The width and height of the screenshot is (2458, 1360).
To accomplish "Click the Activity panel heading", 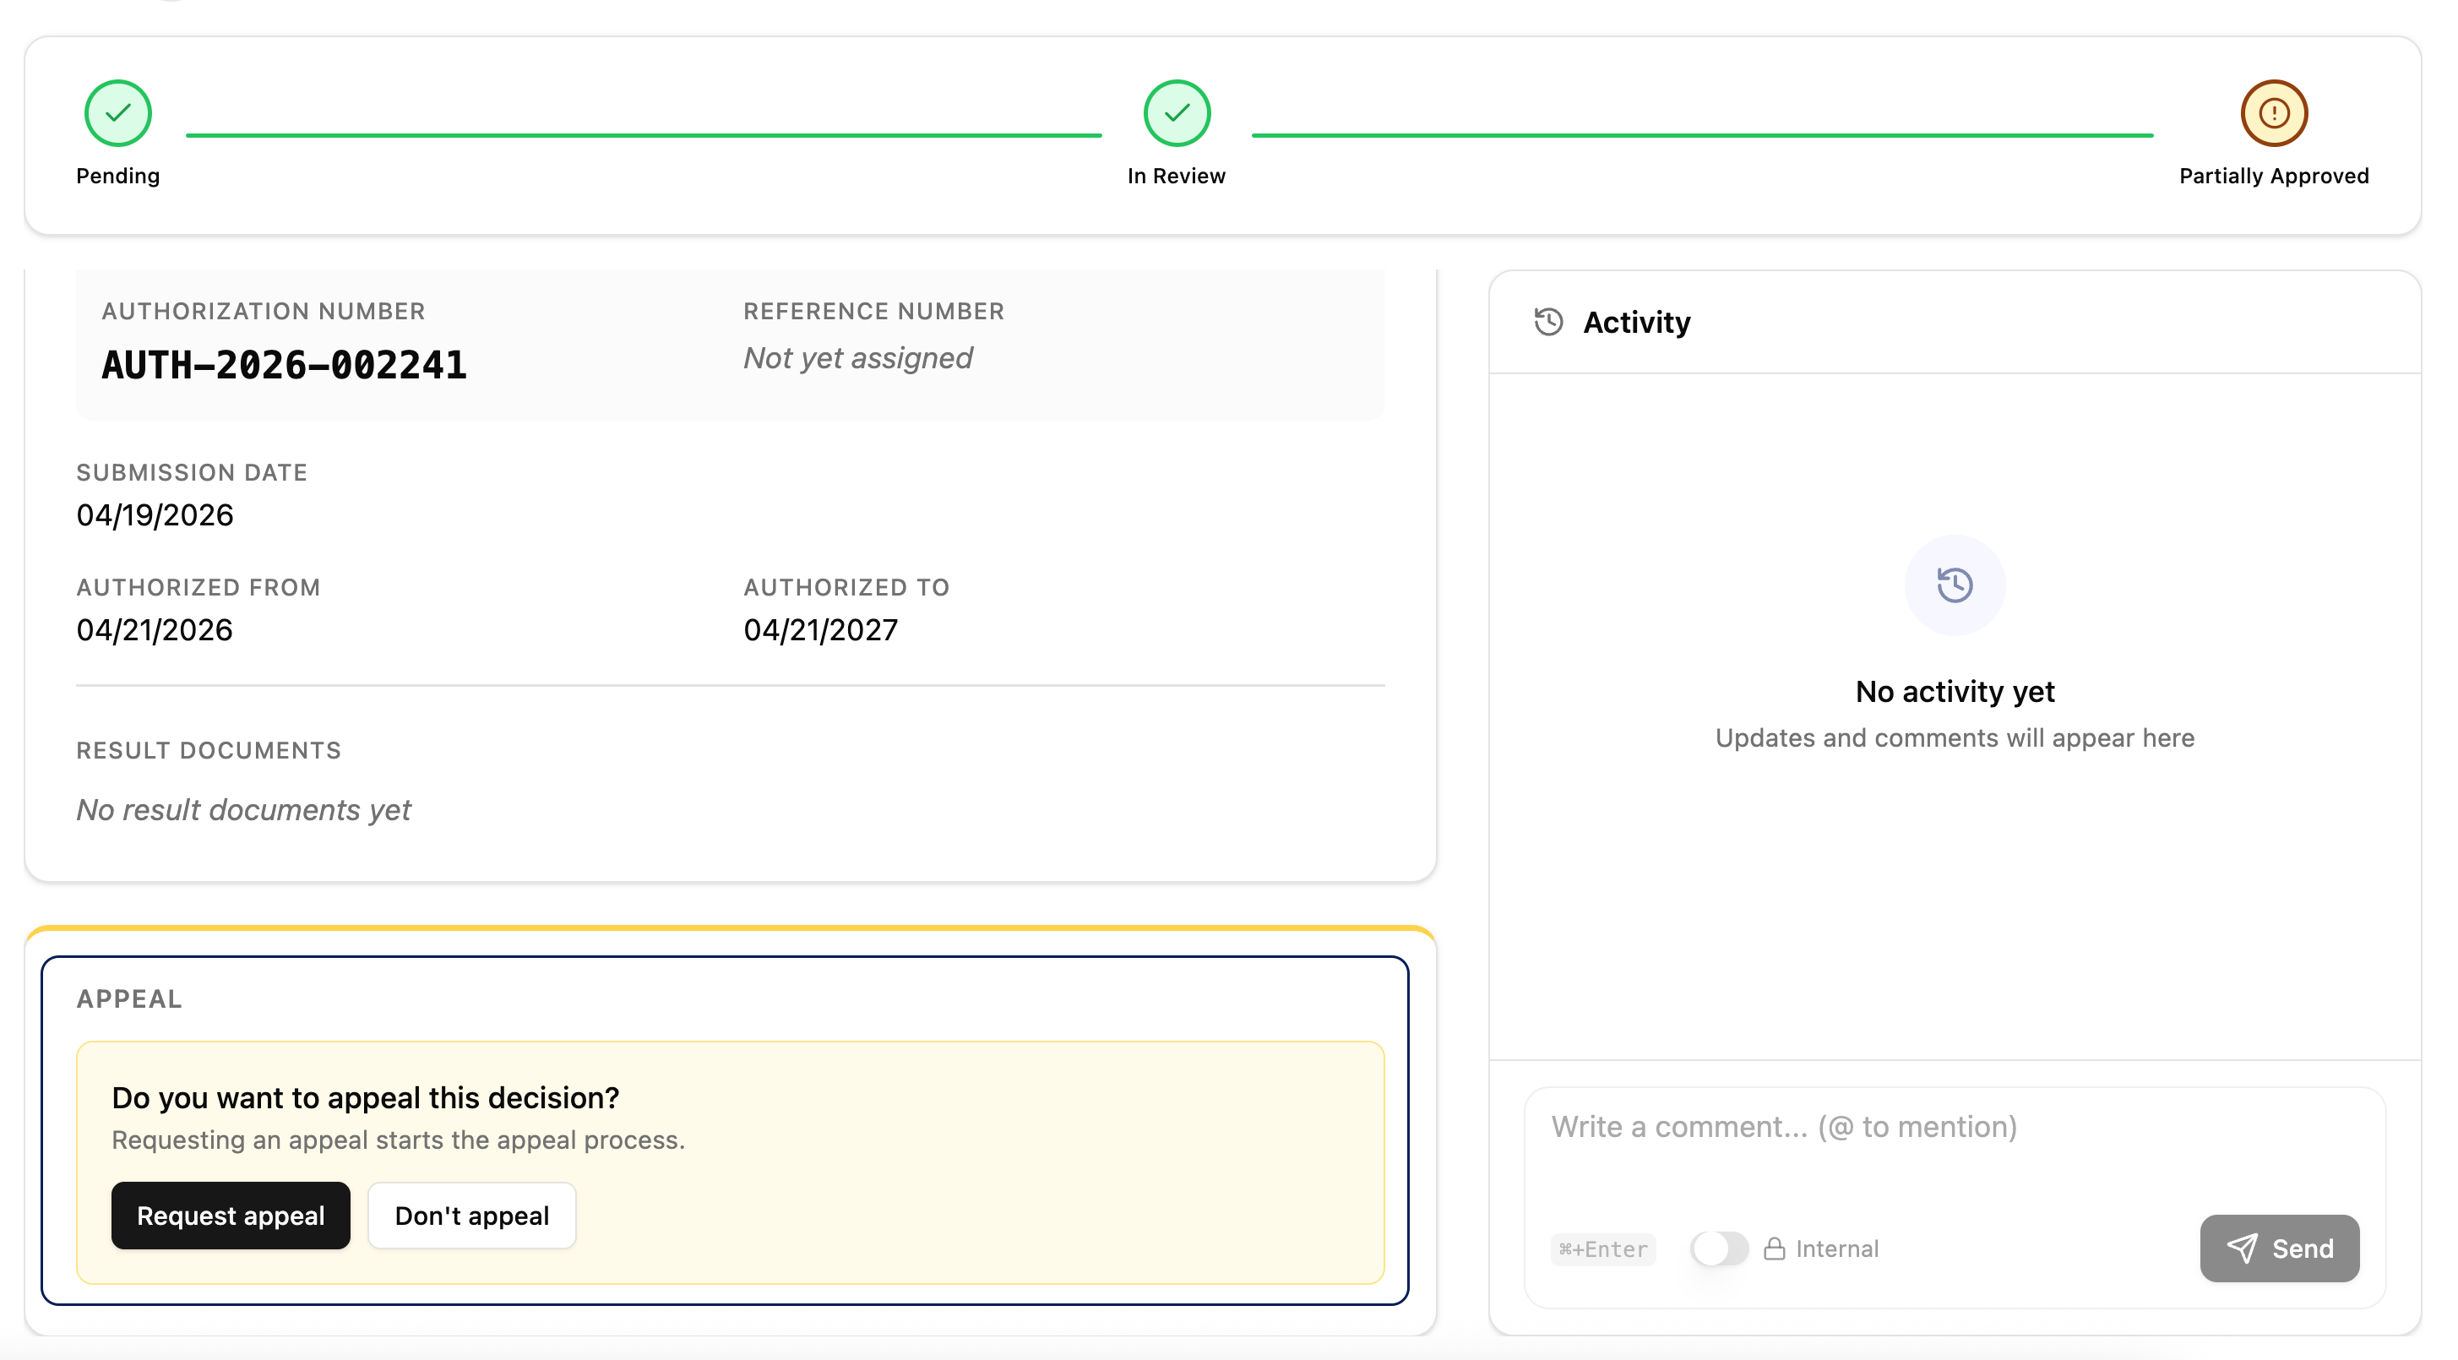I will click(x=1636, y=322).
